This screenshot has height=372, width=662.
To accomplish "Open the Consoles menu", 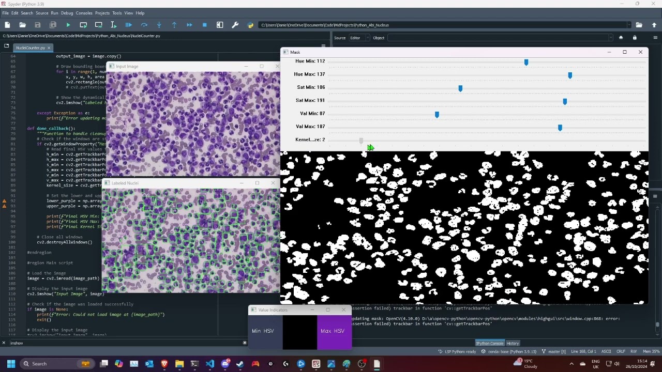I will point(84,13).
